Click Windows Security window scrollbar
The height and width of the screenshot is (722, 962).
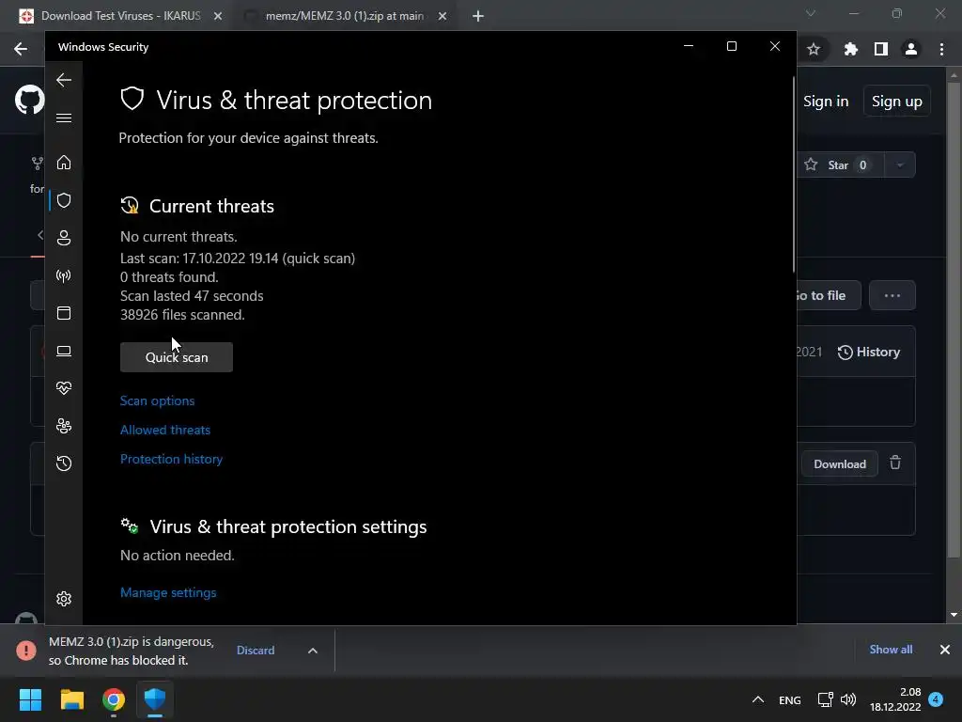[x=793, y=175]
